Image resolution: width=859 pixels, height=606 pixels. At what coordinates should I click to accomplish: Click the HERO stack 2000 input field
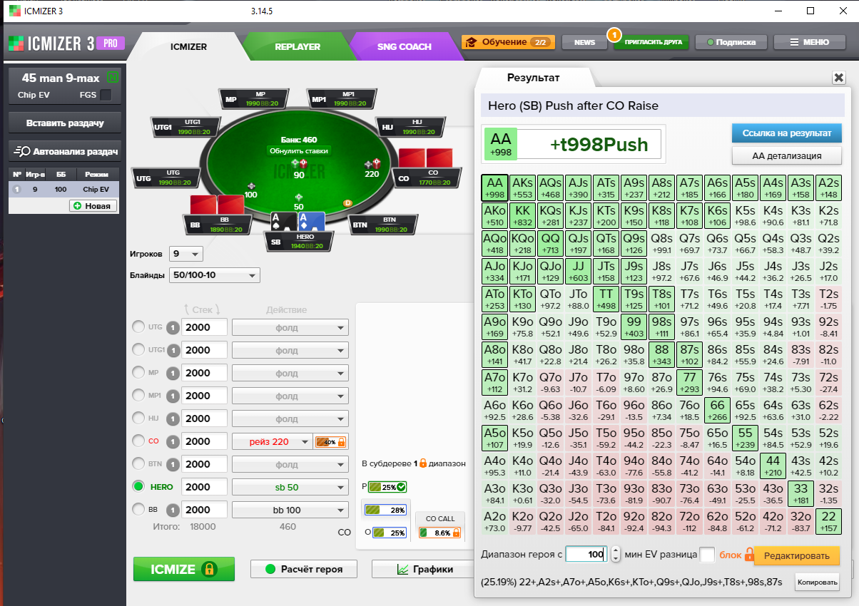(205, 487)
